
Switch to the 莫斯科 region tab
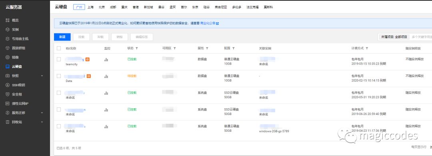(x=268, y=7)
